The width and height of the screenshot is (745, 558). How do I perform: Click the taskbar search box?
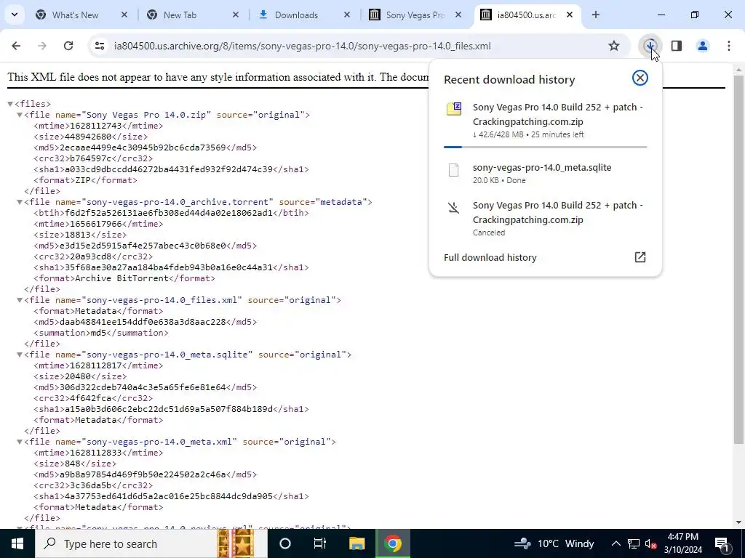(x=151, y=543)
